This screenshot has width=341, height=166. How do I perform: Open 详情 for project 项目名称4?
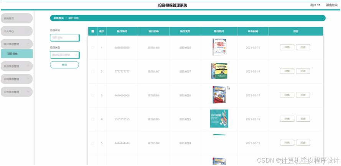pos(287,143)
